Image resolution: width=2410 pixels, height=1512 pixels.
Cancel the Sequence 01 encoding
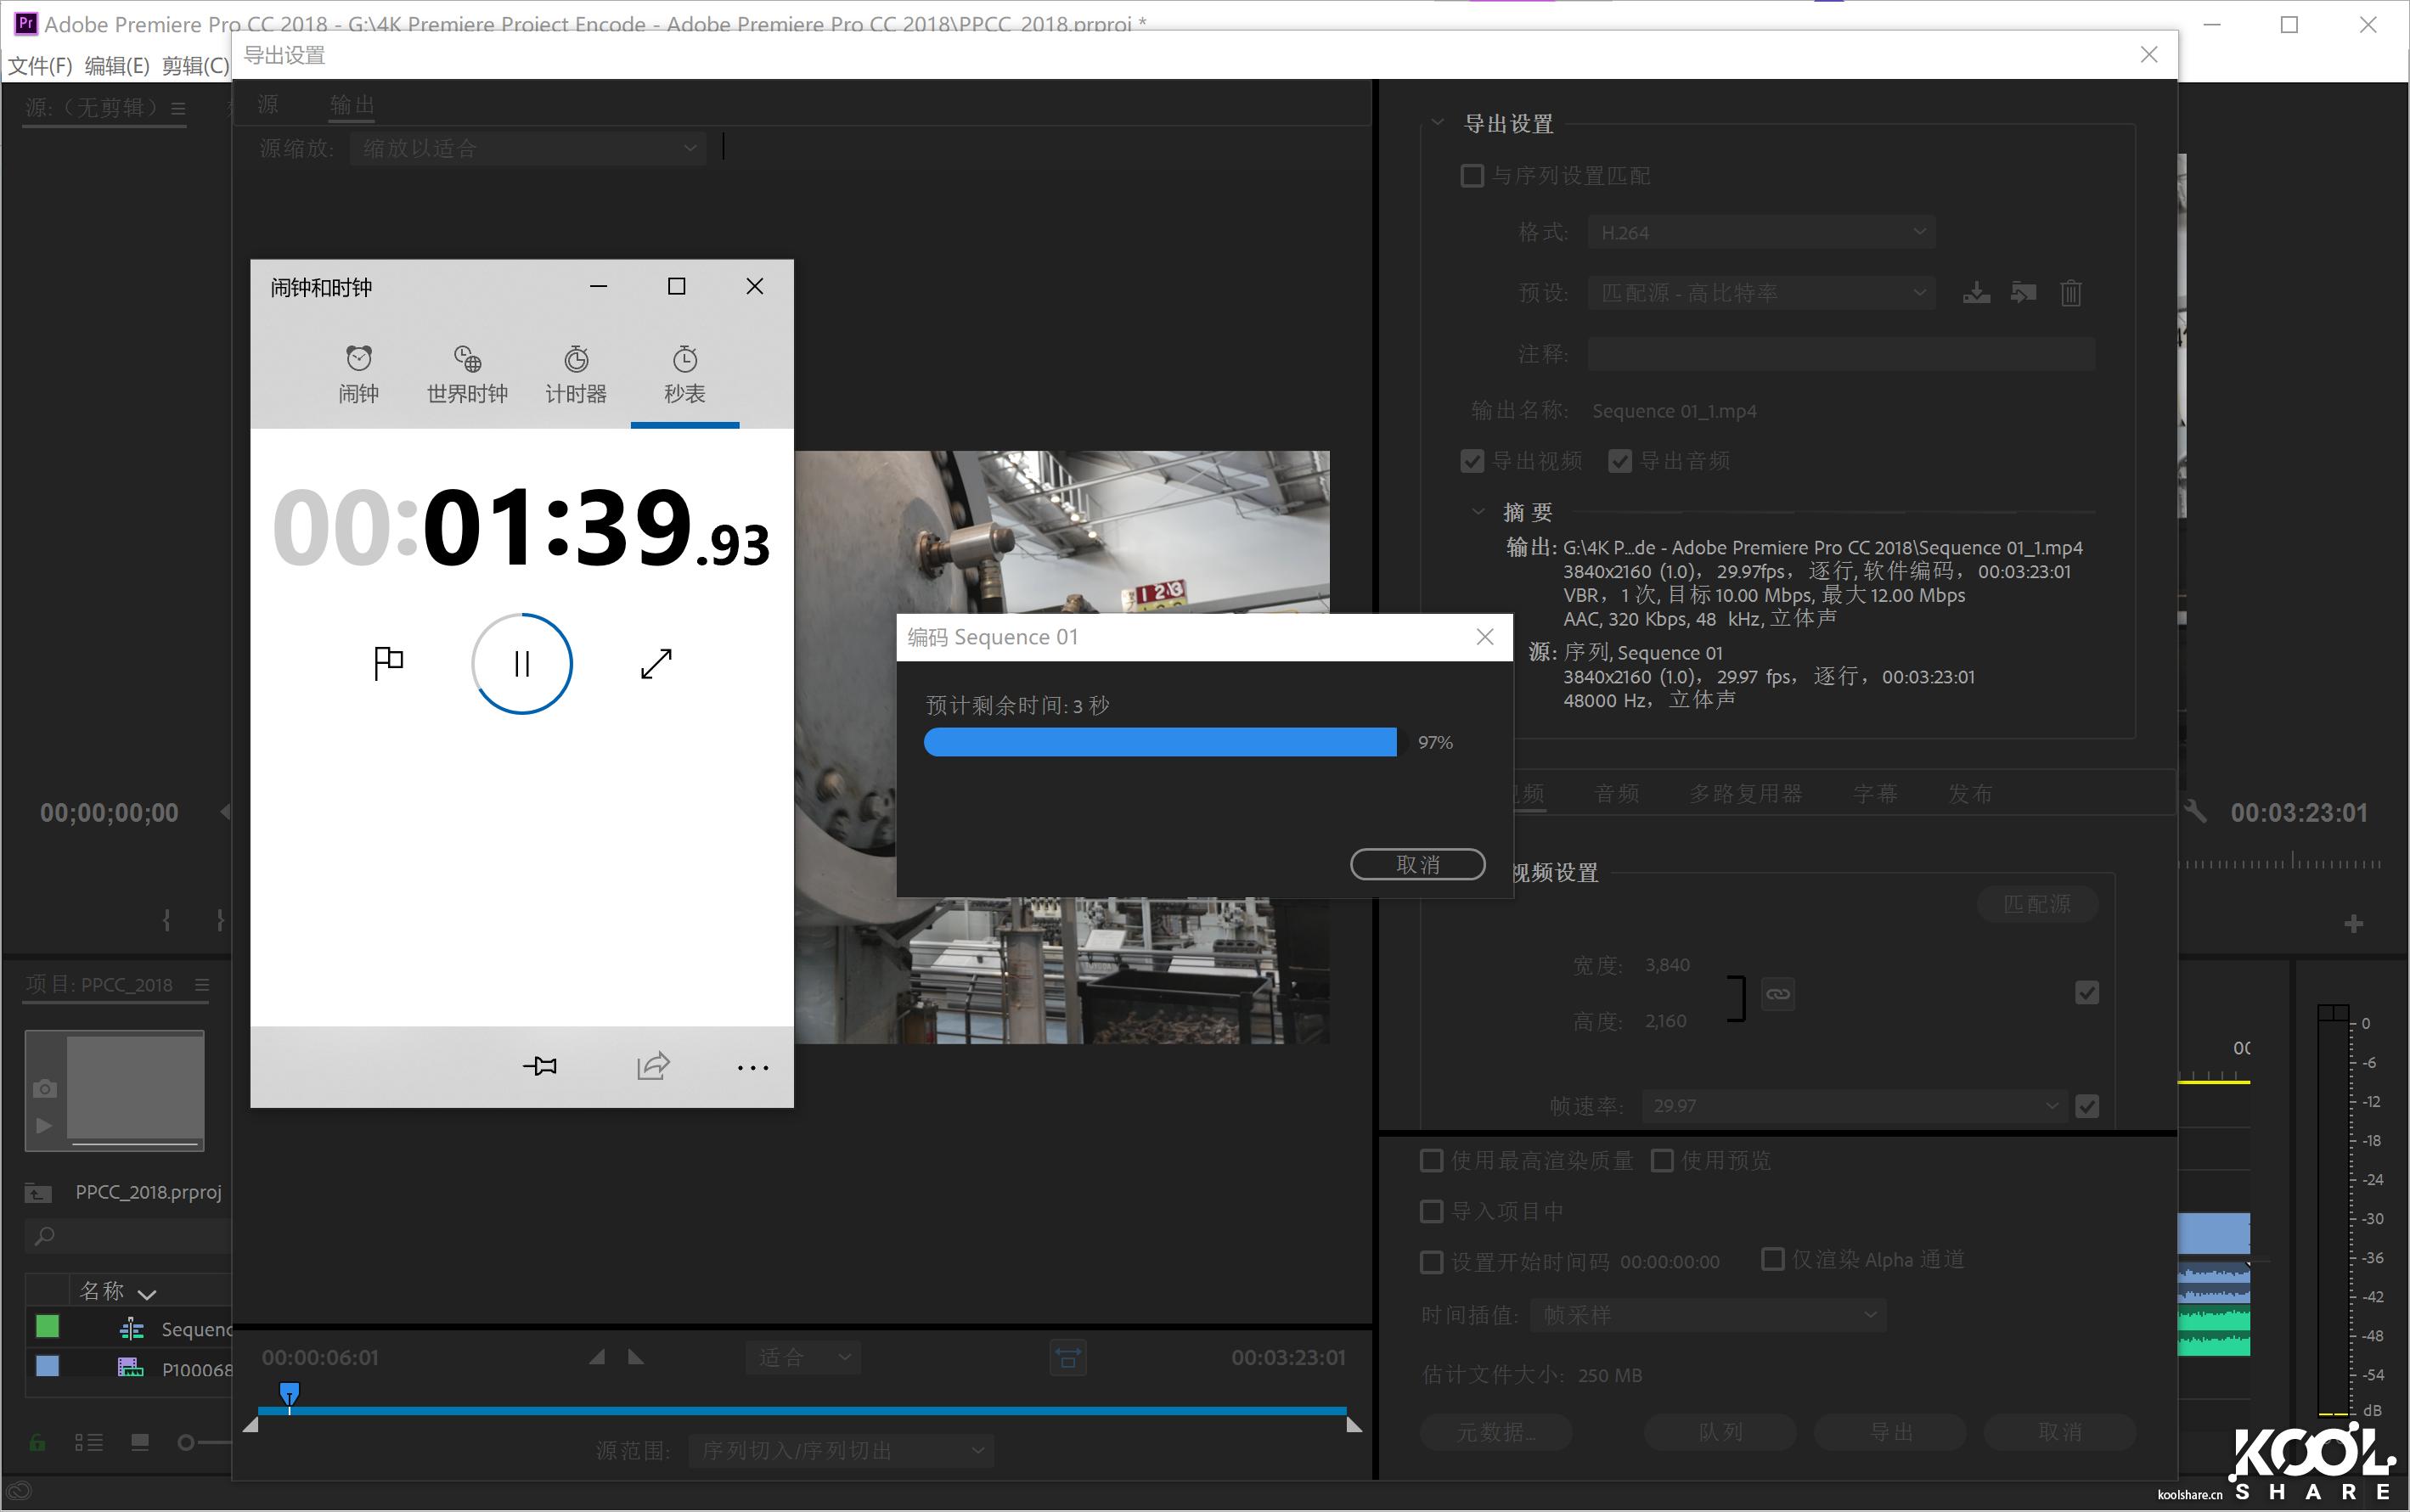[x=1417, y=864]
